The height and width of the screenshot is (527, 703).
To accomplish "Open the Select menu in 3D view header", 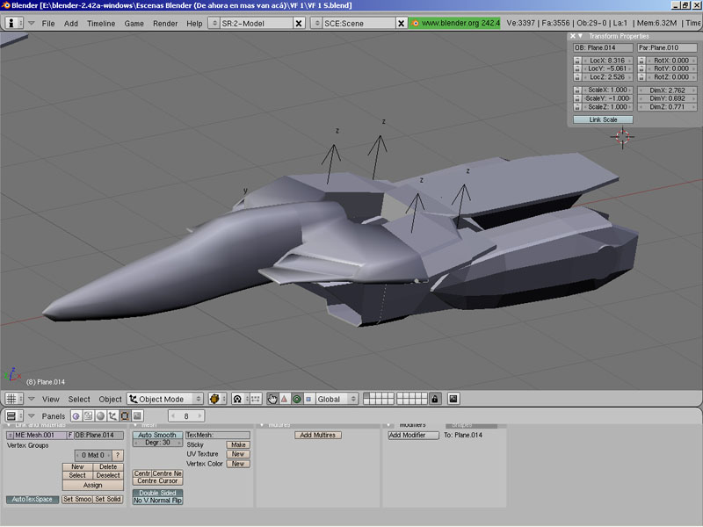I will tap(79, 399).
